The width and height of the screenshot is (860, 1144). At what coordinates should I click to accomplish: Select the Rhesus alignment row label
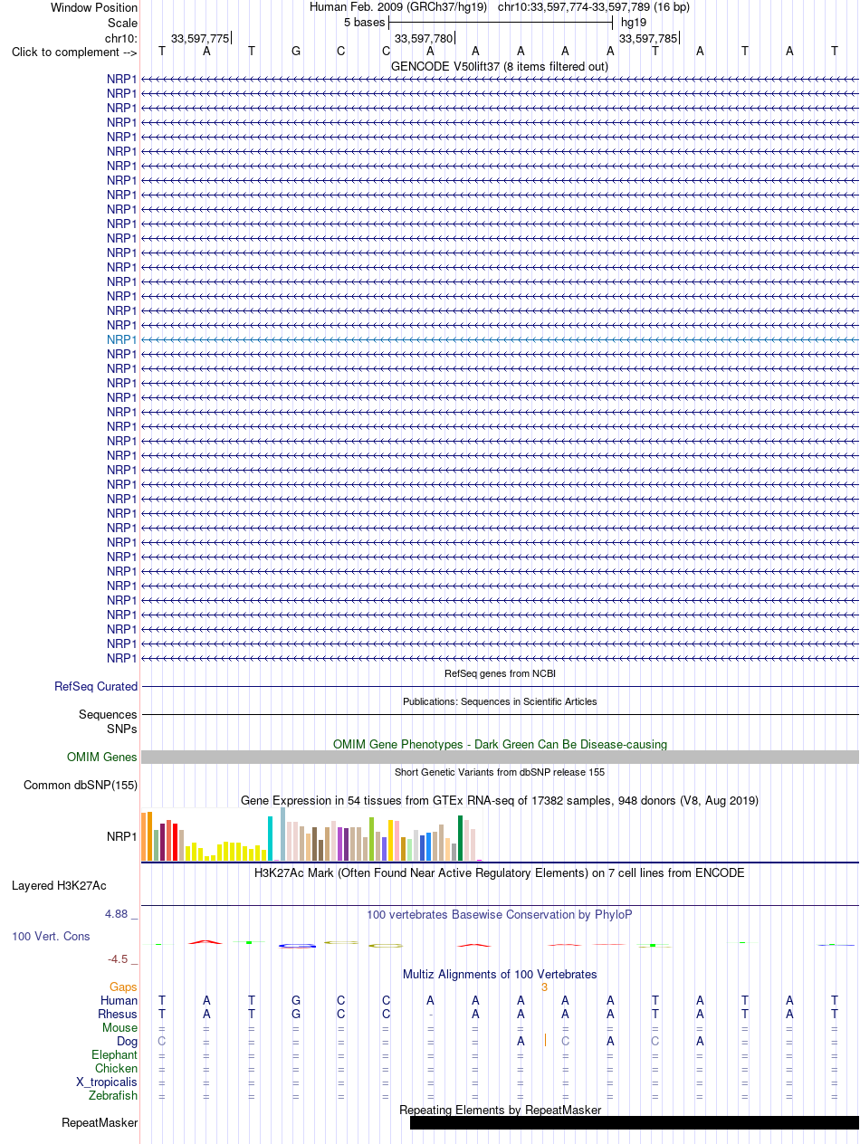tap(118, 1015)
